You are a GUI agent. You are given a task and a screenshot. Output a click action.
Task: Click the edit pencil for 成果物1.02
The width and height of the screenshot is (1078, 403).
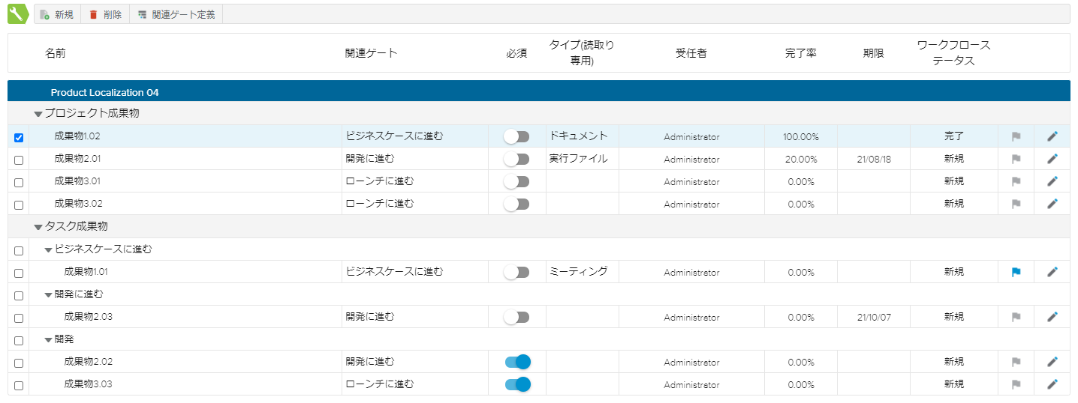tap(1052, 136)
